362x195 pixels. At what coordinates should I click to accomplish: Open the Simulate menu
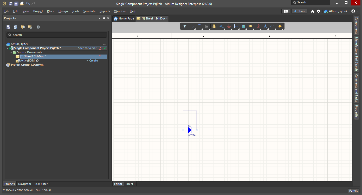(89, 11)
